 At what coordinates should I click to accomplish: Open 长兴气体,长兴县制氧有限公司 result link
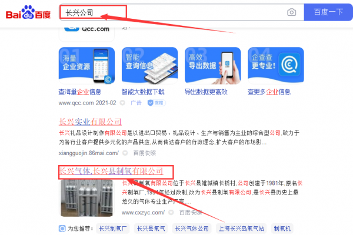[x=111, y=171]
